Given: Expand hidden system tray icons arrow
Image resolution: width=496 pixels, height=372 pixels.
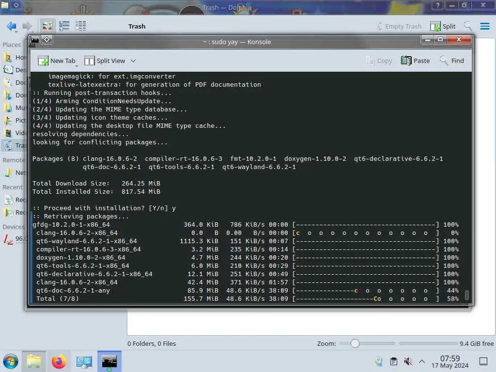Looking at the screenshot, I should pyautogui.click(x=422, y=361).
